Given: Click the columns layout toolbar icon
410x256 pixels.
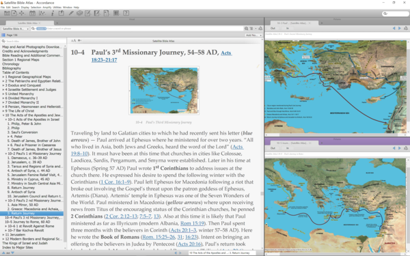Looking at the screenshot, I should (x=116, y=13).
